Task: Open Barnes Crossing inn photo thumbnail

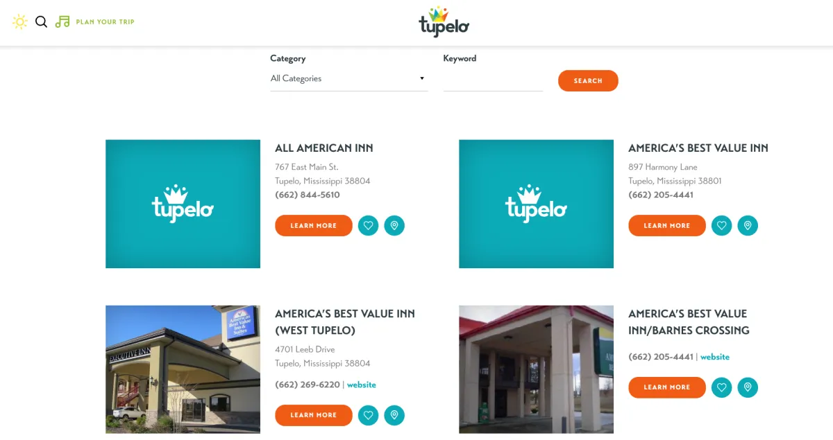Action: (x=536, y=369)
